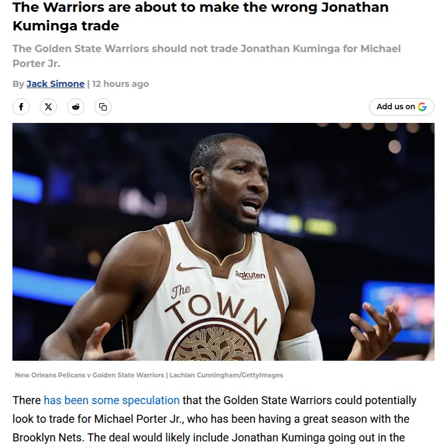
Task: Open the "has been some speculation" link
Action: [112, 400]
